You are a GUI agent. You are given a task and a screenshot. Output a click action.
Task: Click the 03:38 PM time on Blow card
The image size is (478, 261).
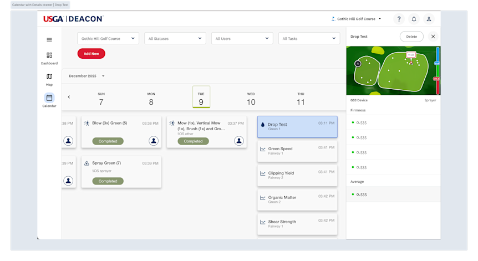[x=150, y=124]
